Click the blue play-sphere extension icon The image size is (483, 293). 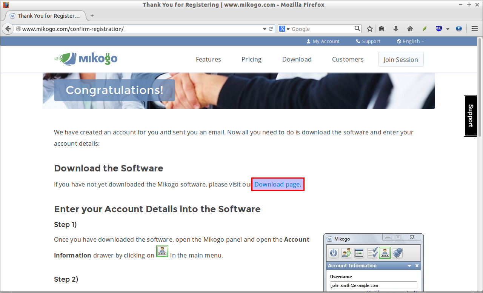[459, 29]
